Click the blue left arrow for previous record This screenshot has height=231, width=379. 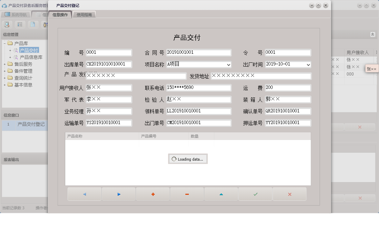84,194
